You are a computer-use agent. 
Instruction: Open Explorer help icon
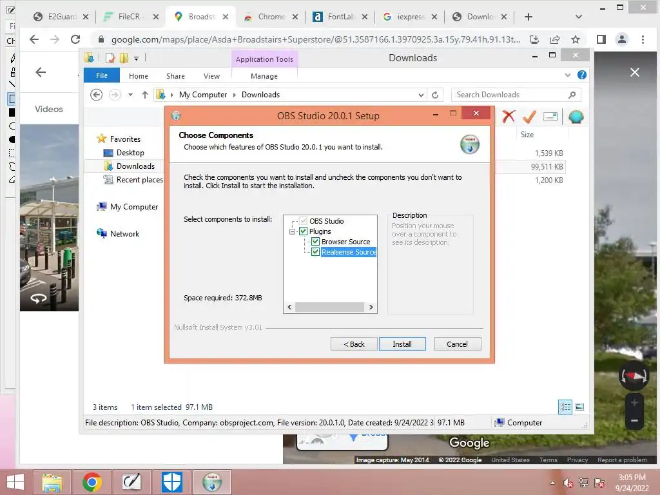[x=582, y=75]
